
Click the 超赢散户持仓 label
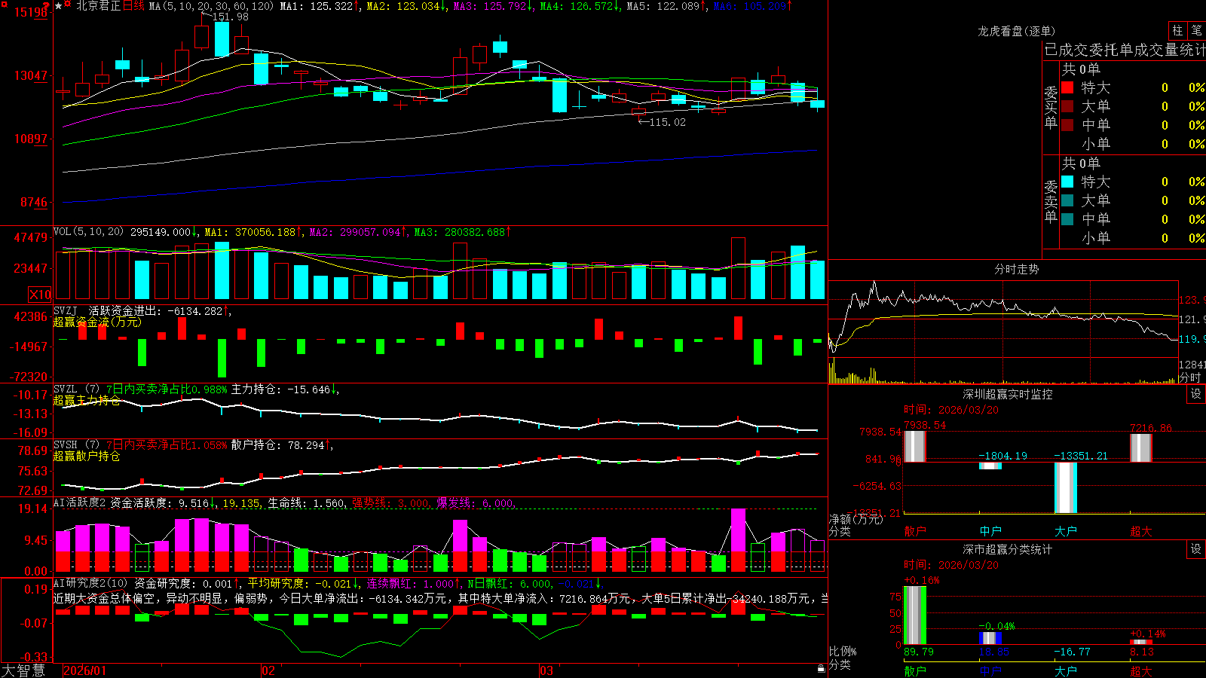click(x=87, y=456)
